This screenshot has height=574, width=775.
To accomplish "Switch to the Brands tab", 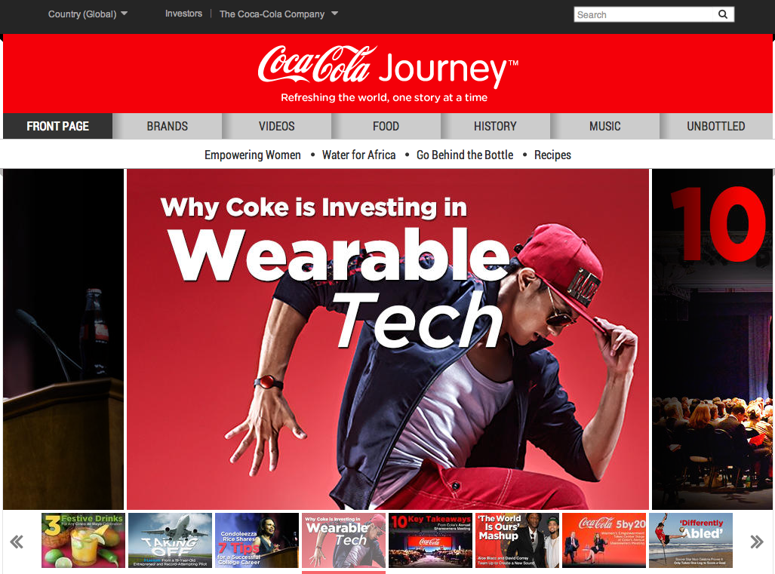I will [x=167, y=126].
